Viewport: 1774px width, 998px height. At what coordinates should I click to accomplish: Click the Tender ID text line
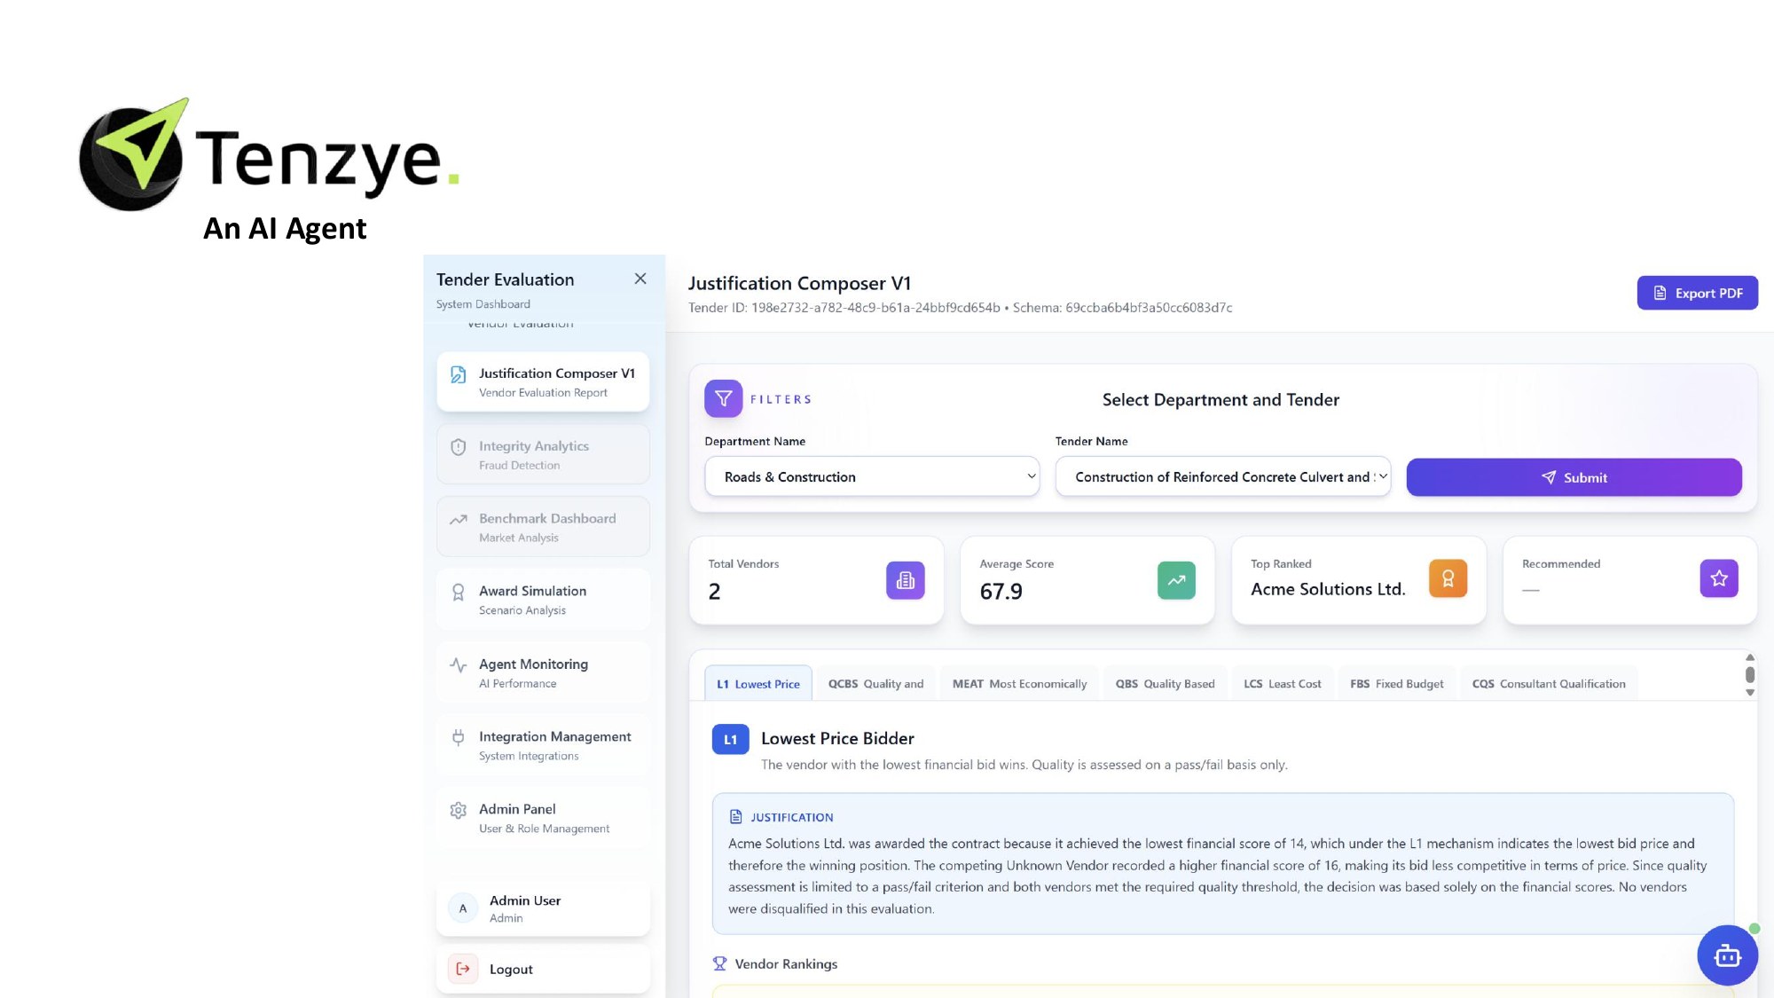[x=960, y=308]
